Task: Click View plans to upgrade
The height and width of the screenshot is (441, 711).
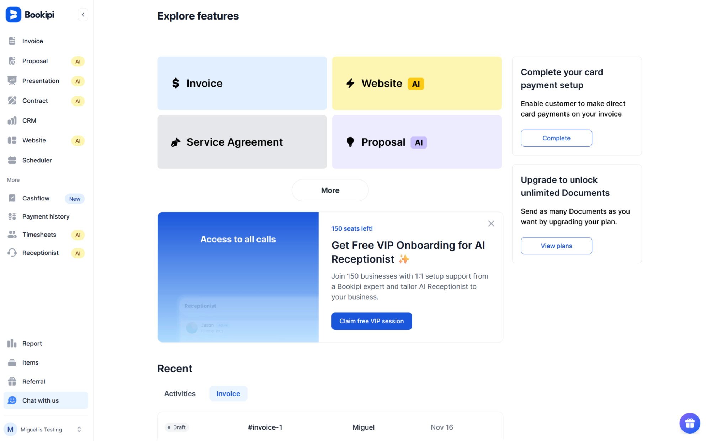Action: [556, 246]
